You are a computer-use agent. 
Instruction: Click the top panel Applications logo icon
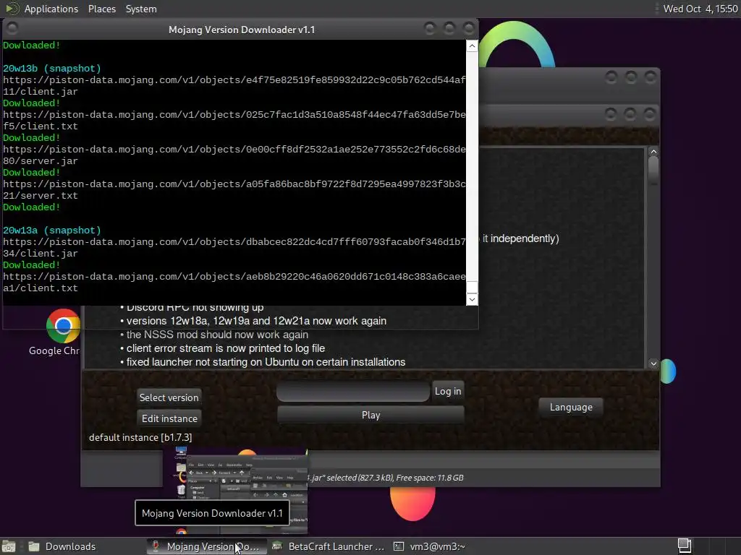point(12,9)
